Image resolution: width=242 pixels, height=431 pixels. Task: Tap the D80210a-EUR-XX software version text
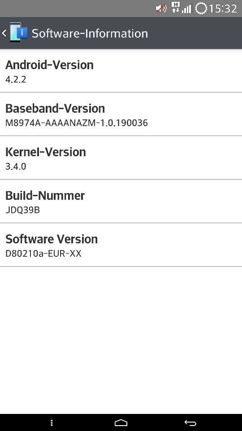click(x=43, y=253)
